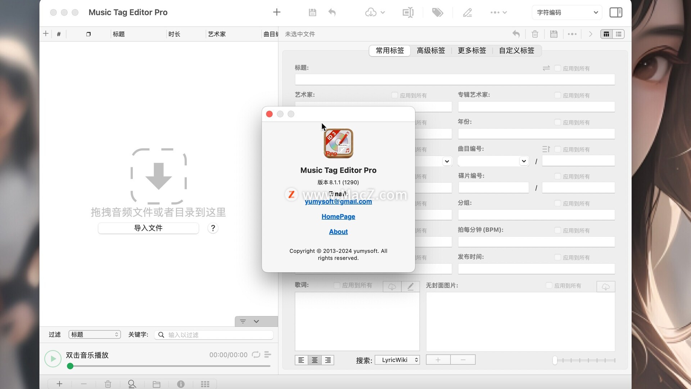This screenshot has height=389, width=691.
Task: Tick Apply to All checkbox for BPM
Action: point(557,230)
